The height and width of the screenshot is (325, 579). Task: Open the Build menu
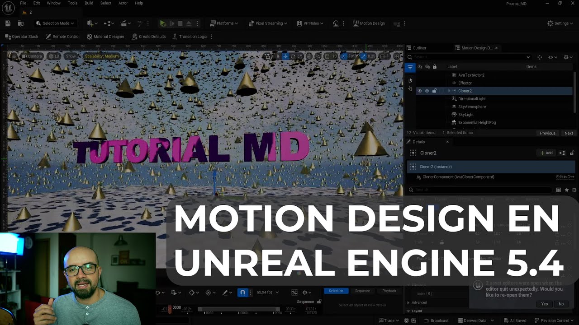tap(89, 3)
